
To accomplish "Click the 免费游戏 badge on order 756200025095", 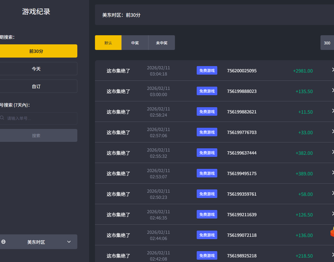I will (207, 70).
